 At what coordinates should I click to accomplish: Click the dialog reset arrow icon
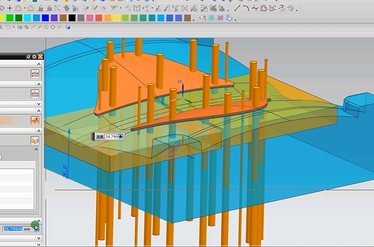(29, 57)
